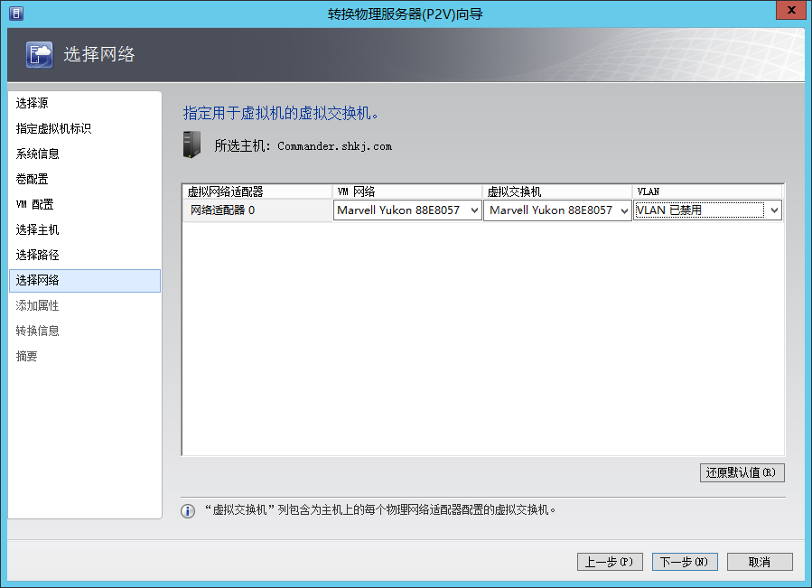Close the P2V wizard window
The height and width of the screenshot is (588, 812).
pyautogui.click(x=791, y=10)
